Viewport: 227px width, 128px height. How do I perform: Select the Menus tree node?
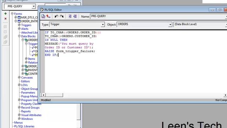[18, 123]
